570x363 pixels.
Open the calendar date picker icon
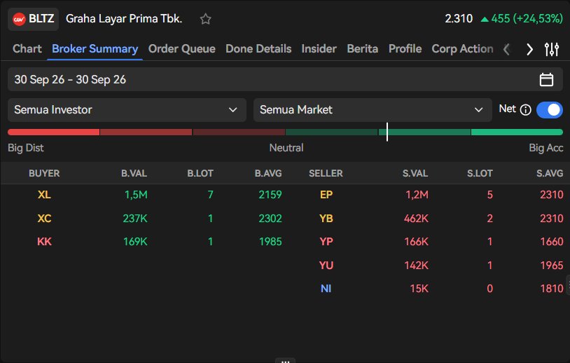pyautogui.click(x=546, y=79)
